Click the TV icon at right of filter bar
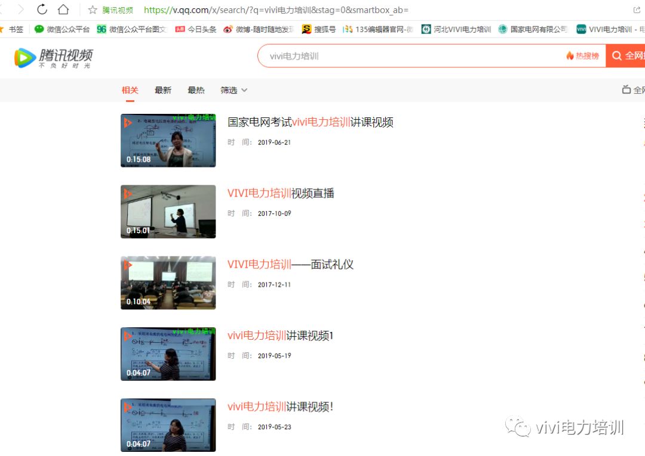 coord(626,89)
